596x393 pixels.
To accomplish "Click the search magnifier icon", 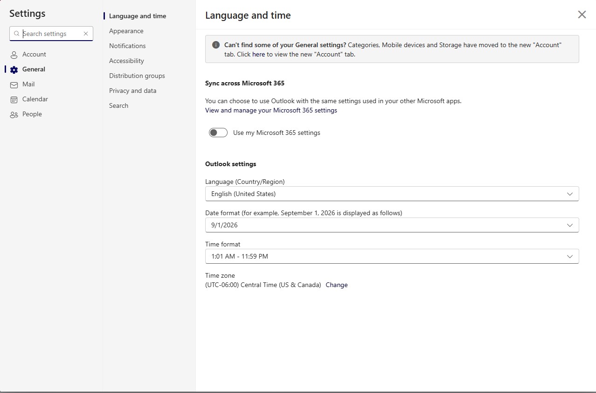I will tap(17, 34).
